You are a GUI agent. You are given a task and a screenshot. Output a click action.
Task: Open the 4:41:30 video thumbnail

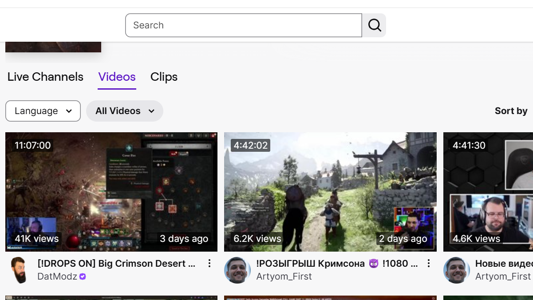point(488,192)
